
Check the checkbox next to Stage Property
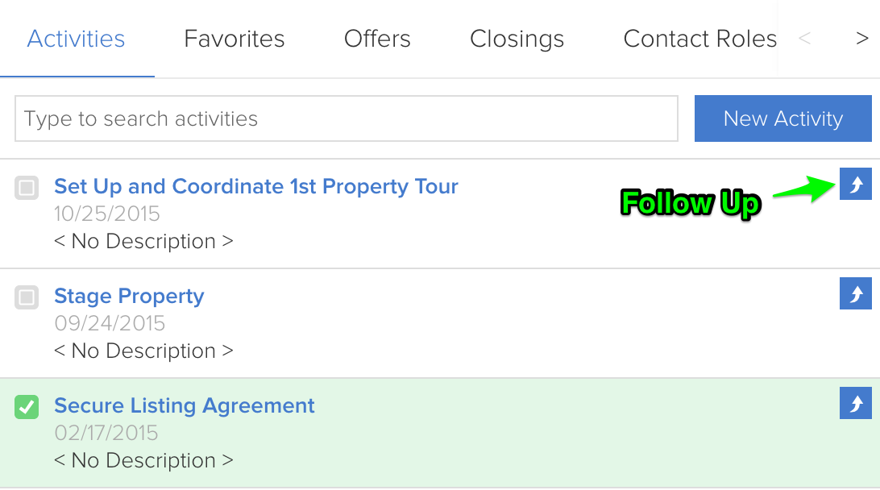coord(27,297)
